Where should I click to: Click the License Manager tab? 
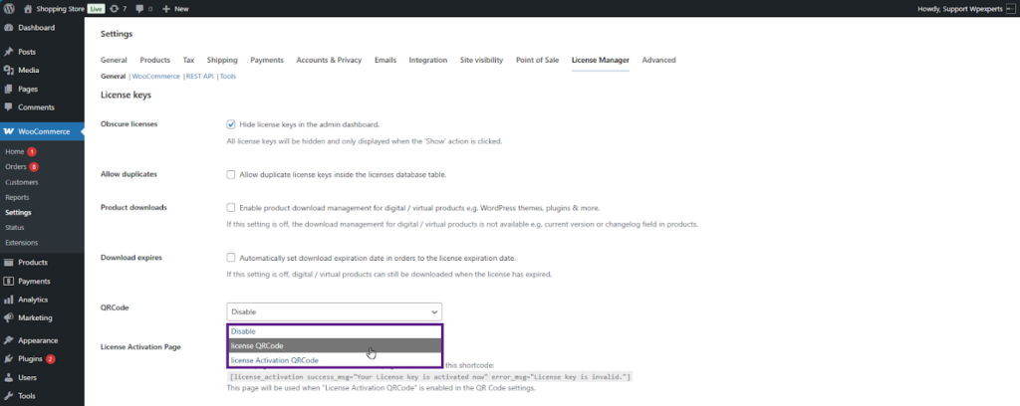[x=601, y=60]
